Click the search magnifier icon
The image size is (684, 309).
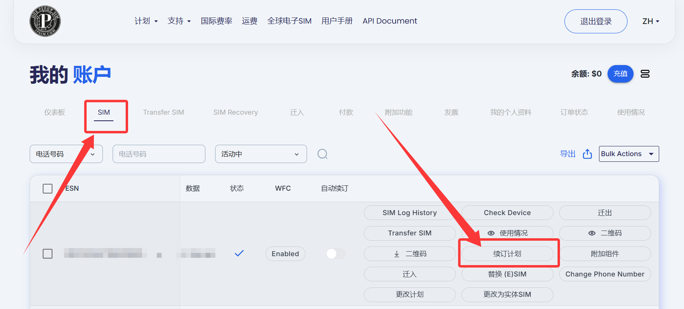322,154
